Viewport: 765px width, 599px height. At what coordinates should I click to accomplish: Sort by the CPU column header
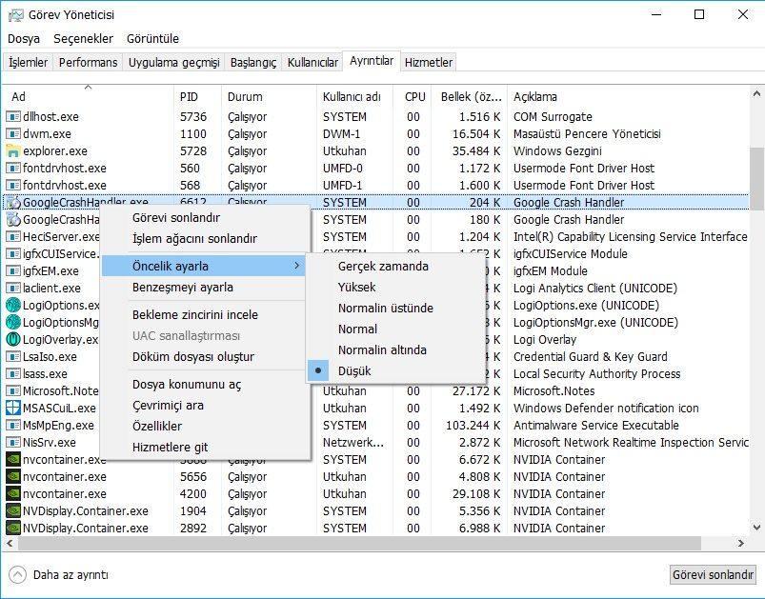pos(414,96)
